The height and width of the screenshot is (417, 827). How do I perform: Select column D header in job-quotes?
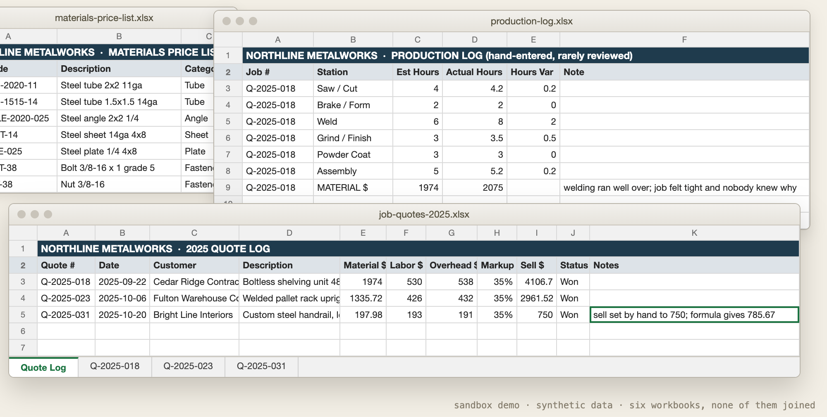(x=289, y=233)
